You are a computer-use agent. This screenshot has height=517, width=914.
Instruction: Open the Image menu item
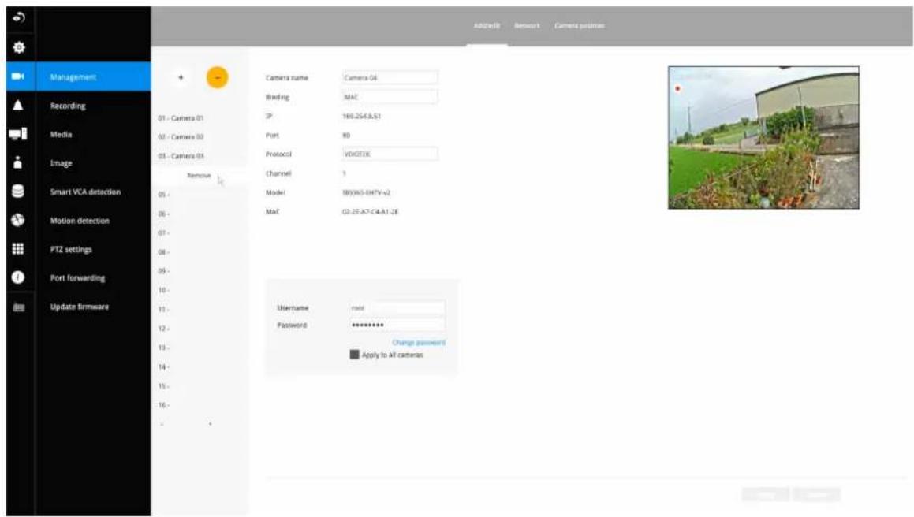pyautogui.click(x=93, y=163)
